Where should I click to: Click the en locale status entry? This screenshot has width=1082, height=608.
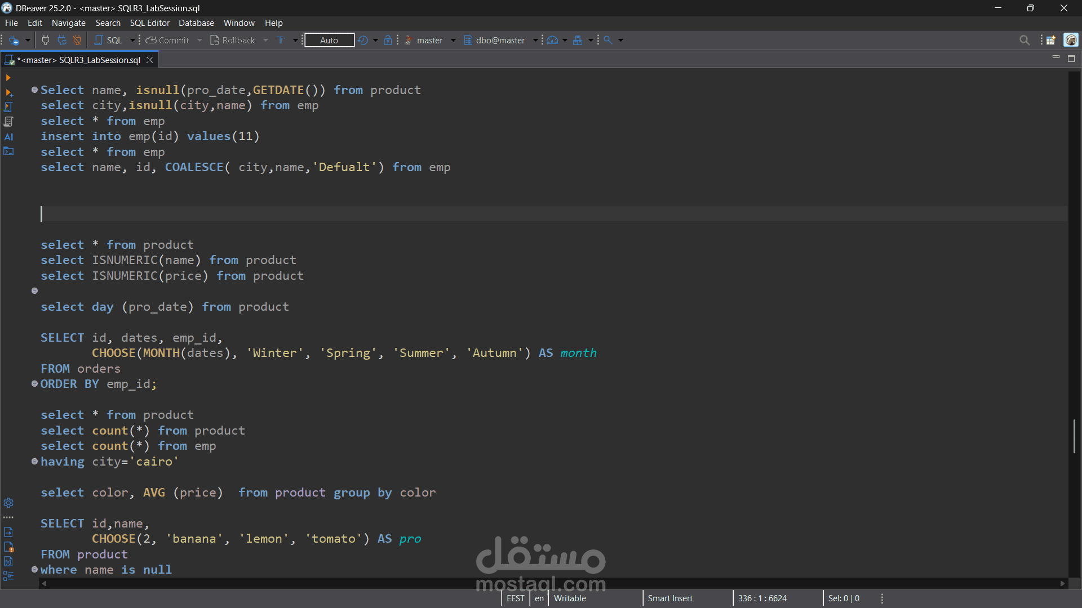(539, 598)
